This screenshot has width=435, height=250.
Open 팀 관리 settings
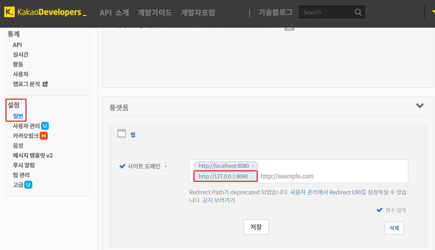click(21, 175)
